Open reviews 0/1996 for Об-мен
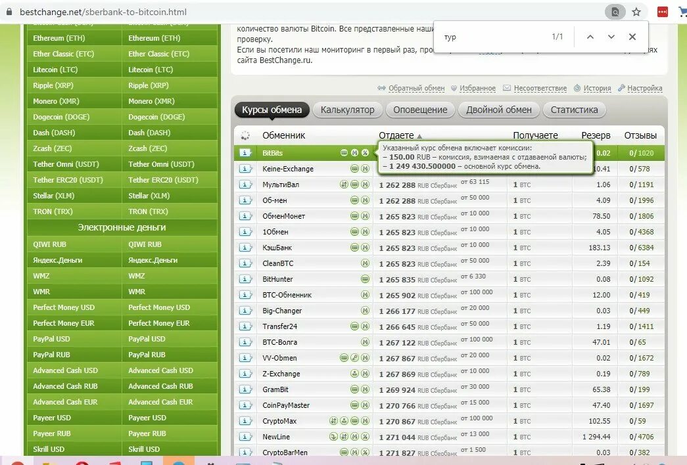Image resolution: width=687 pixels, height=465 pixels. tap(642, 200)
